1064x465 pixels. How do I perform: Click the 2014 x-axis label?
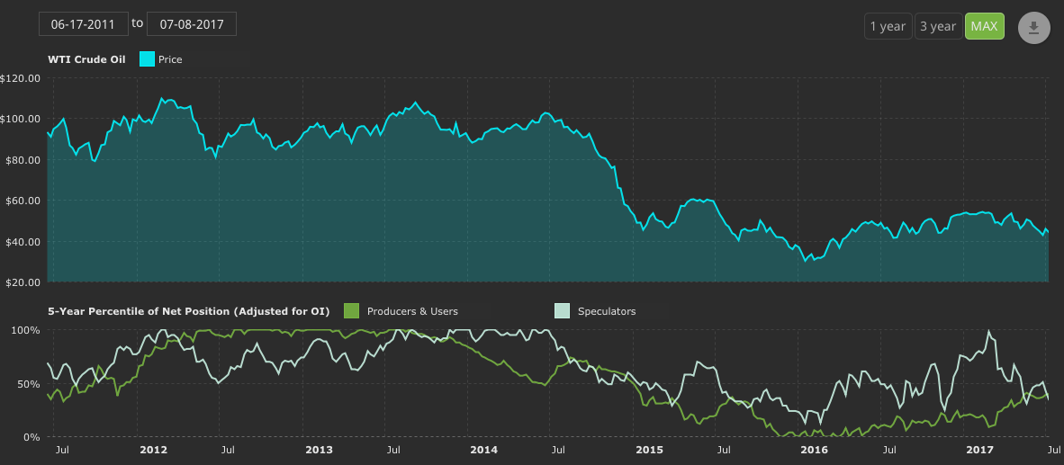point(484,449)
